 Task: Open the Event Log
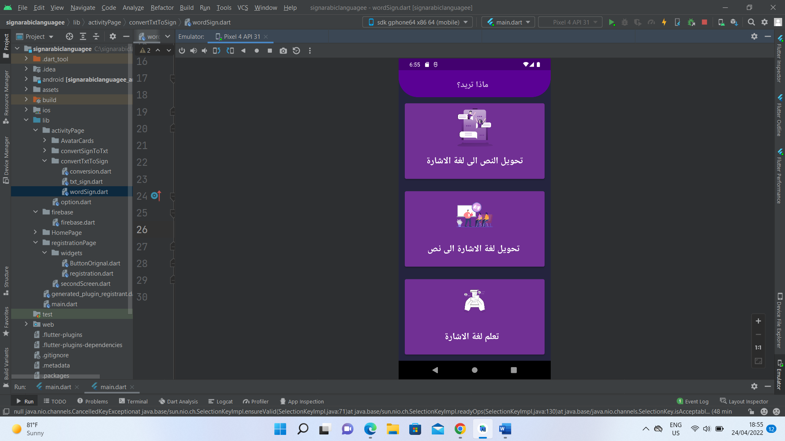tap(695, 401)
